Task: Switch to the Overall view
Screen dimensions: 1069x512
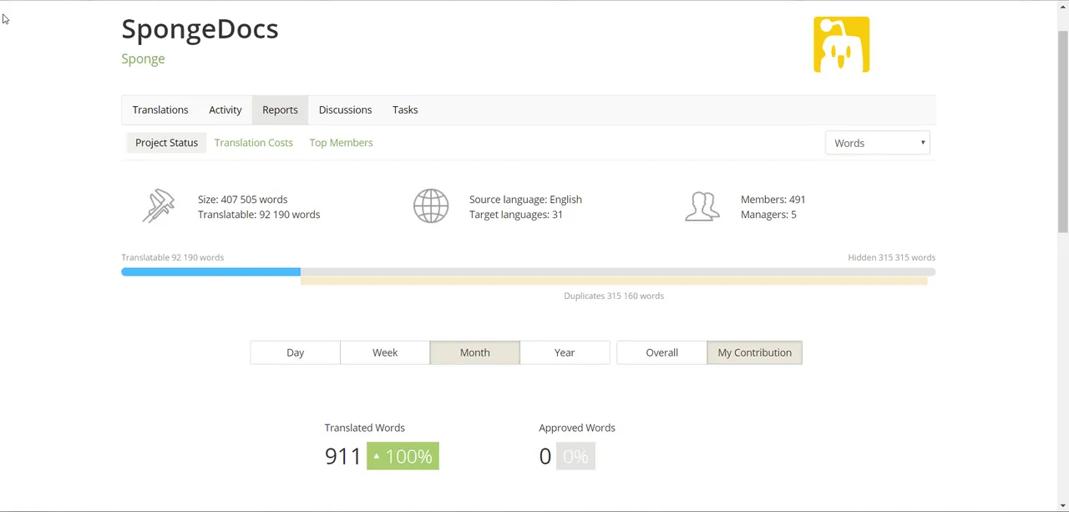Action: point(661,352)
